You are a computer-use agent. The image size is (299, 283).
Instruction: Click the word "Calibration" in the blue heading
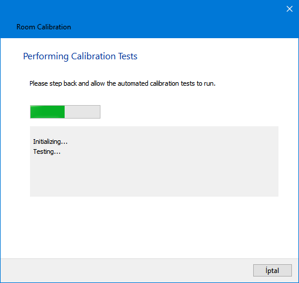tap(93, 56)
